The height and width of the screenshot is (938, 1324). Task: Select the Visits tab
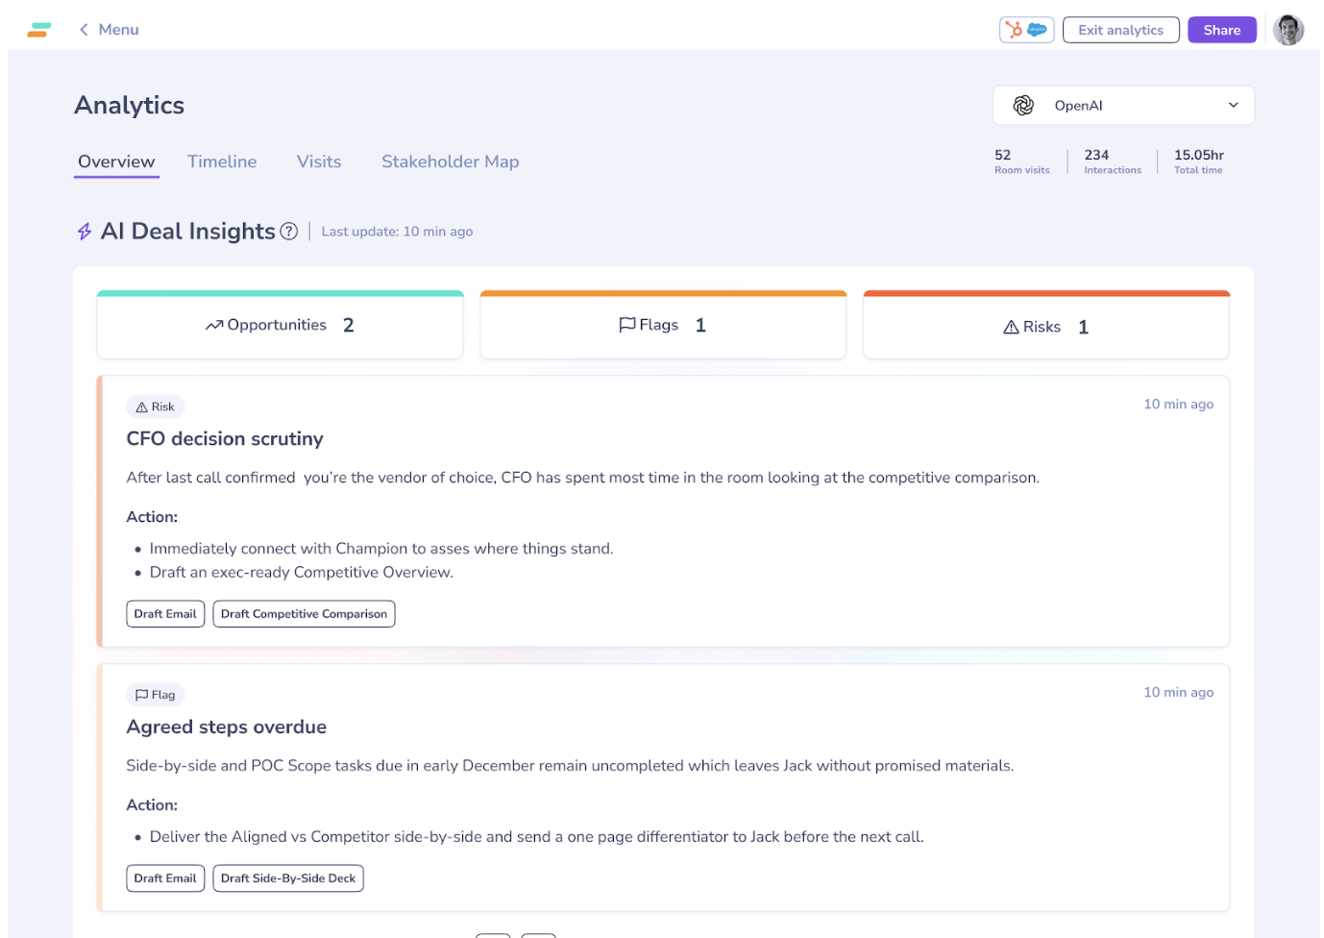click(x=319, y=161)
